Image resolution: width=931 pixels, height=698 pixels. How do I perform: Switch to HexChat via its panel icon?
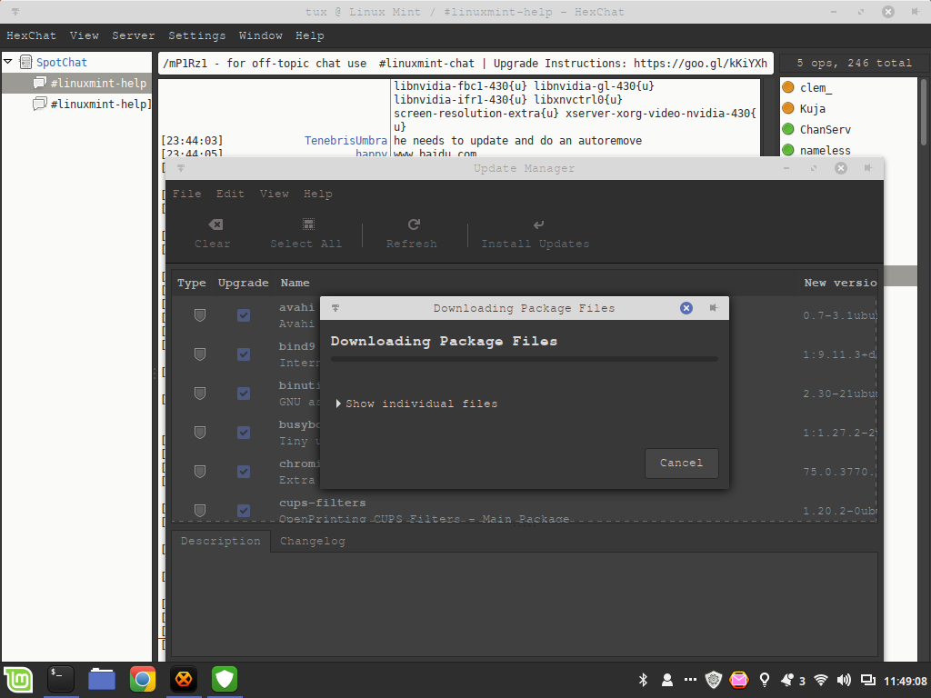[184, 679]
